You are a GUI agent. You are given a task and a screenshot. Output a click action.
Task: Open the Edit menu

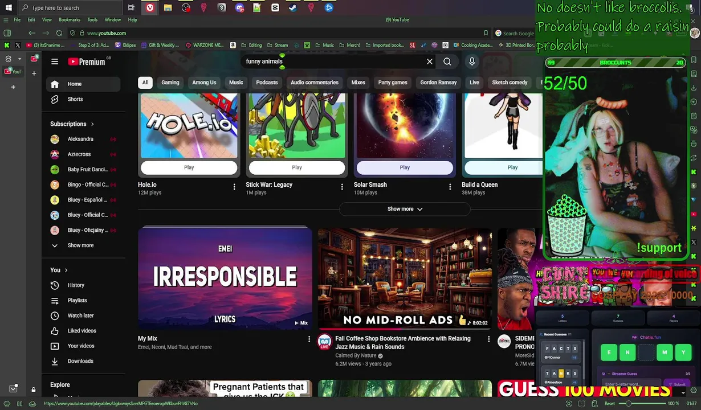point(31,20)
